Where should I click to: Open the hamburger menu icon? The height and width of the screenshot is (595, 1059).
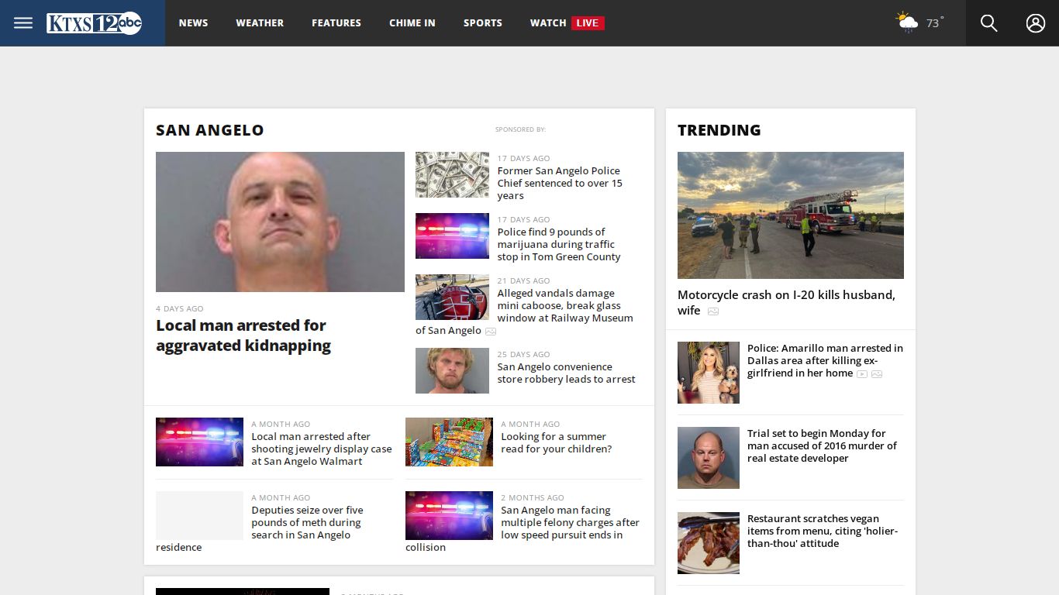click(x=23, y=23)
